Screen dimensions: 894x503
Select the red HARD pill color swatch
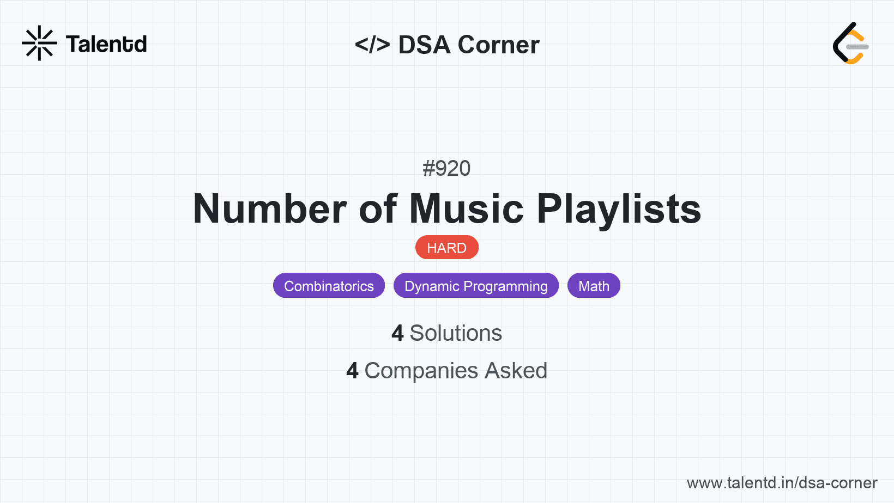(447, 247)
